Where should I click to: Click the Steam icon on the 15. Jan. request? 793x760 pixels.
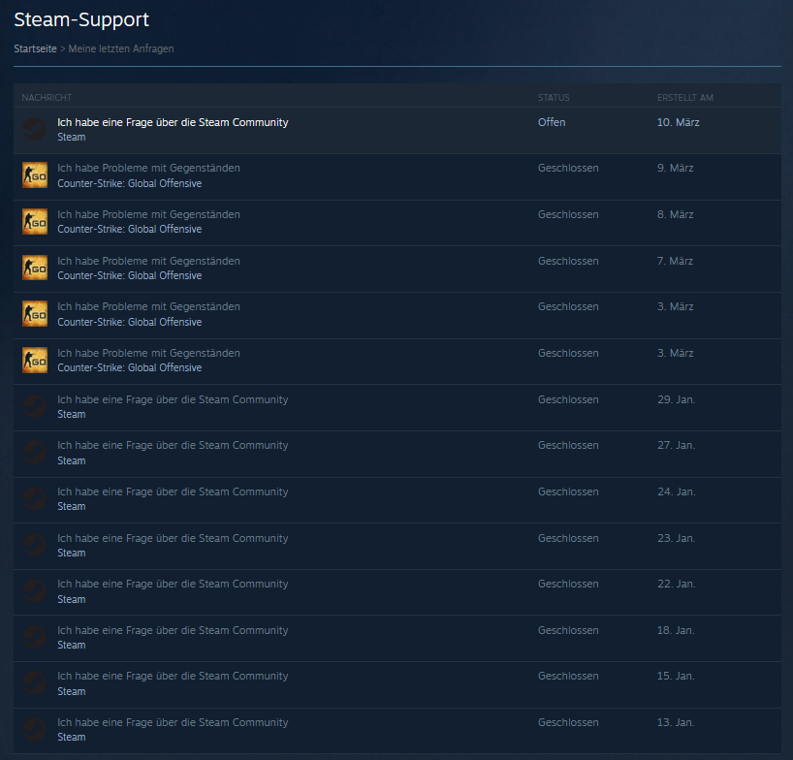(35, 683)
